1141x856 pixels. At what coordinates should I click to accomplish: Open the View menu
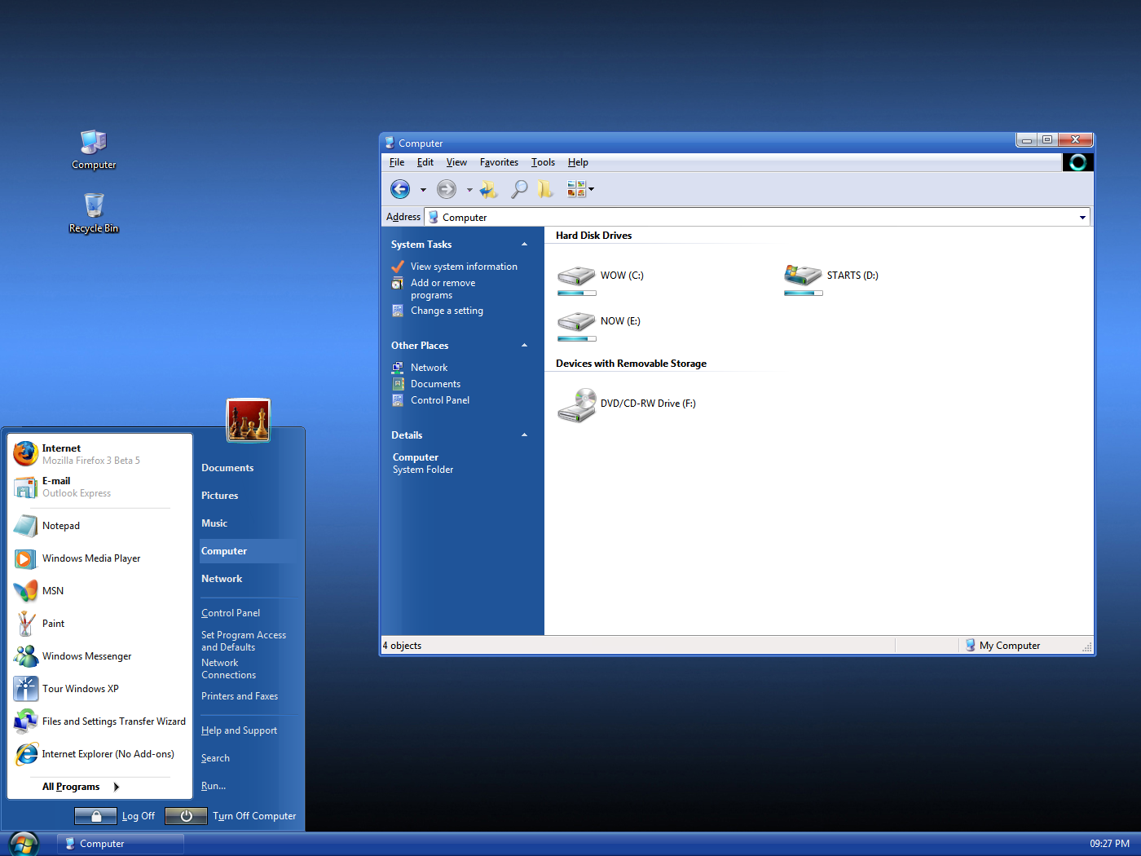coord(456,162)
